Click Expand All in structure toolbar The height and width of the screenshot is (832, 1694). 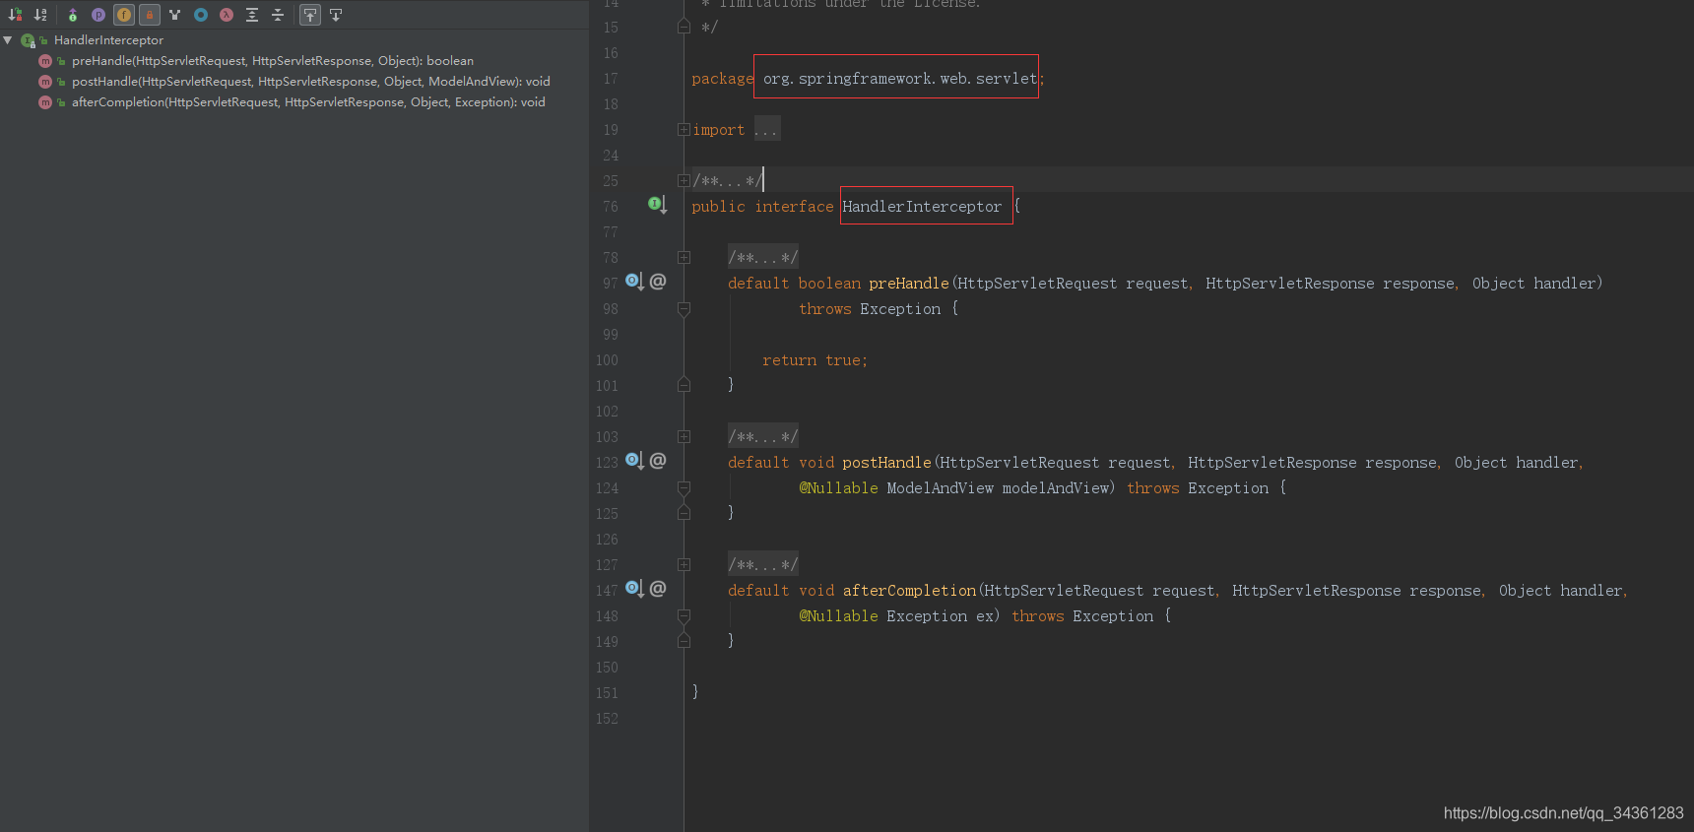click(x=252, y=15)
